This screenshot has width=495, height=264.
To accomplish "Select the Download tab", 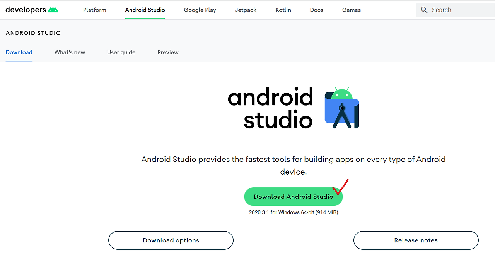I will pos(19,52).
